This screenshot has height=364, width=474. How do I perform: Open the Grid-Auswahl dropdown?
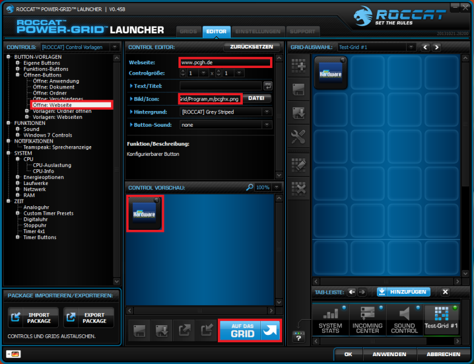[411, 47]
